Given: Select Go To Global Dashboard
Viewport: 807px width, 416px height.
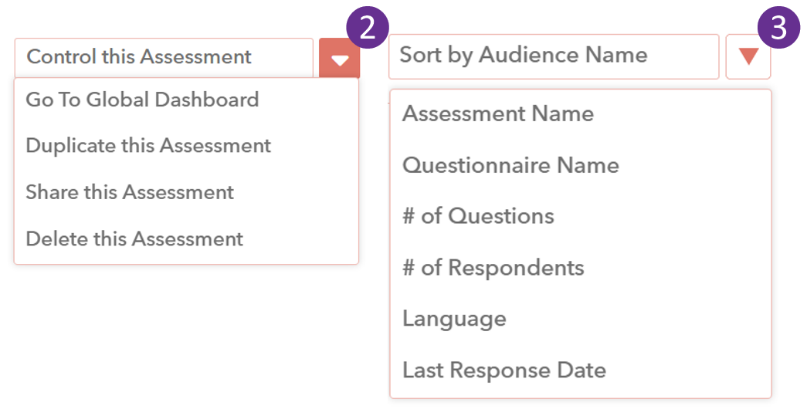Looking at the screenshot, I should (143, 100).
